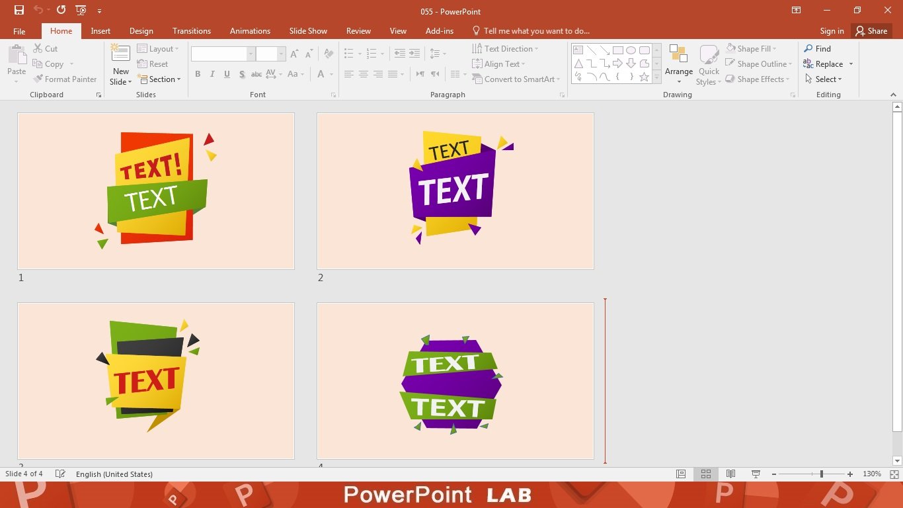Toggle Italic text formatting
Viewport: 903px width, 508px height.
[x=212, y=74]
